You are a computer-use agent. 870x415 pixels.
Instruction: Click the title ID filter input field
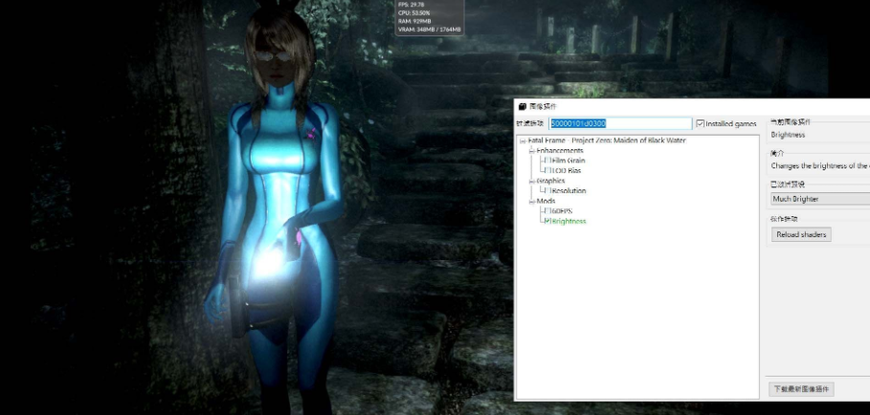pos(620,123)
